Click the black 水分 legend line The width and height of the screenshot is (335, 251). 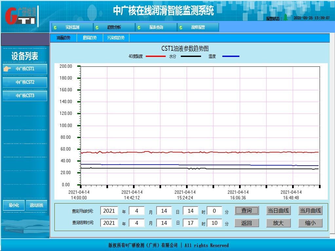coord(191,56)
